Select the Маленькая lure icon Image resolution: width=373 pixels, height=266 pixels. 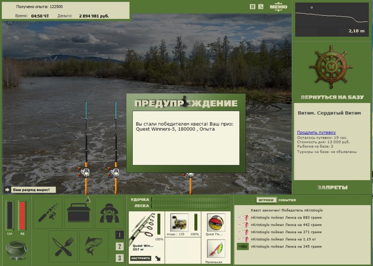click(x=216, y=249)
